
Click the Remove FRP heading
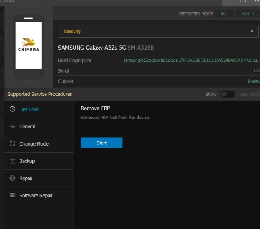point(95,108)
